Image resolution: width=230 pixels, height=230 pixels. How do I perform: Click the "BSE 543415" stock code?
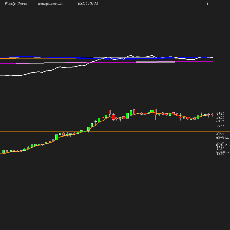click(x=88, y=3)
